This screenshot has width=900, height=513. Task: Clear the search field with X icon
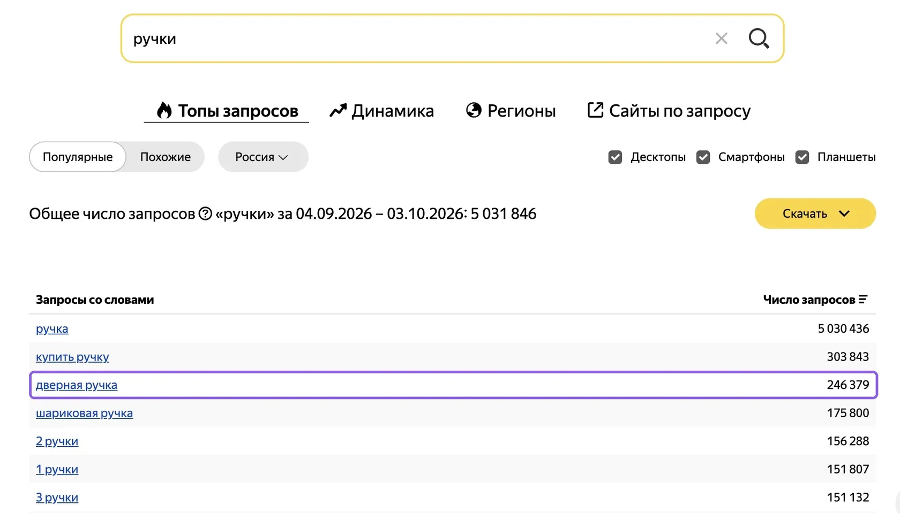point(721,39)
